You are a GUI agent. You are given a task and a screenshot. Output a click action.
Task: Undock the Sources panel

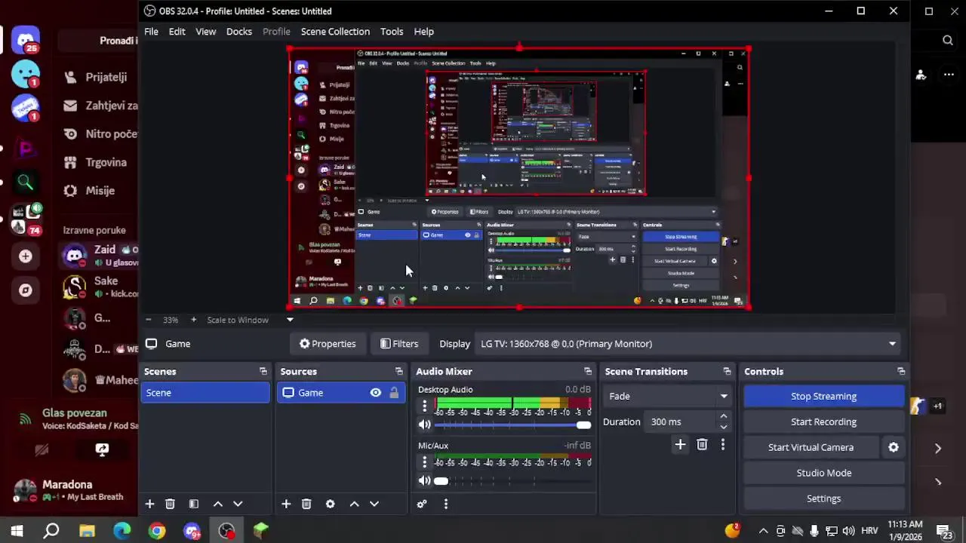398,371
